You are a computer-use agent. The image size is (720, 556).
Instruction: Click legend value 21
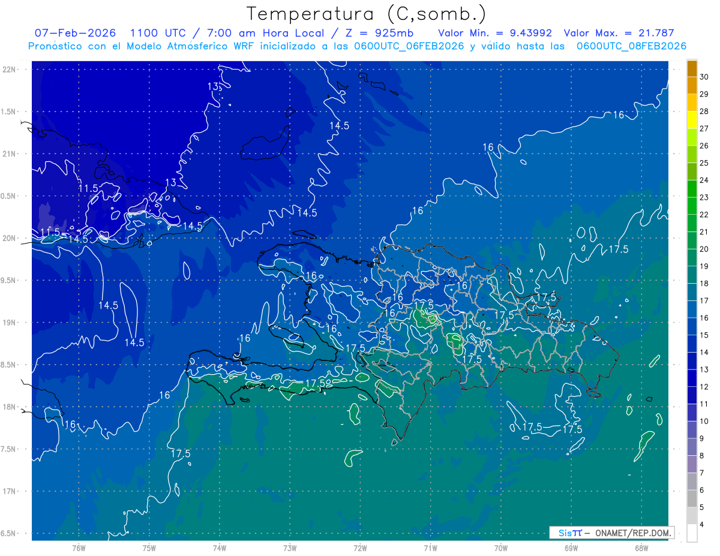coord(704,232)
